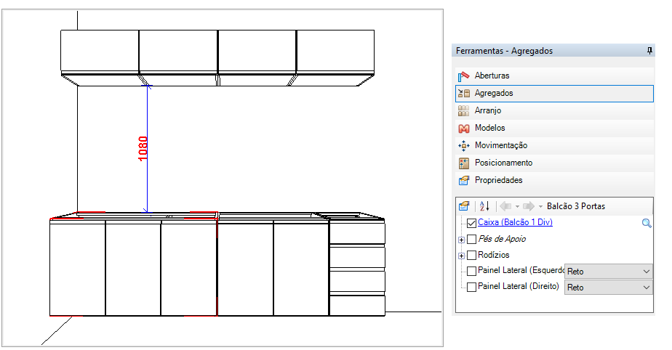Open the forward arrow history dropdown
This screenshot has width=672, height=350.
540,207
